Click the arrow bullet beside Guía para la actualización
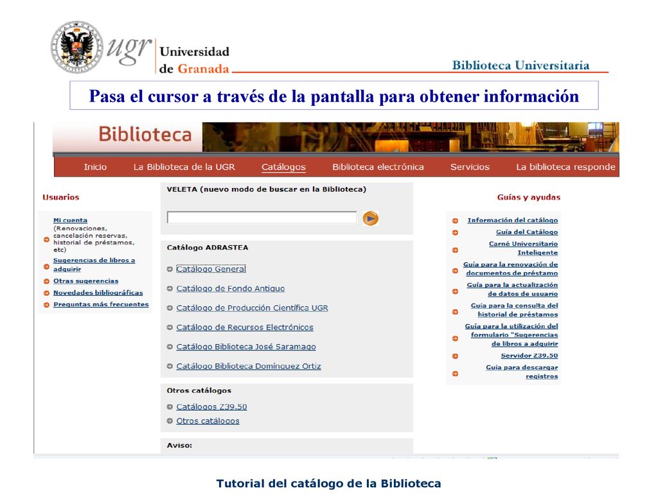 (455, 291)
